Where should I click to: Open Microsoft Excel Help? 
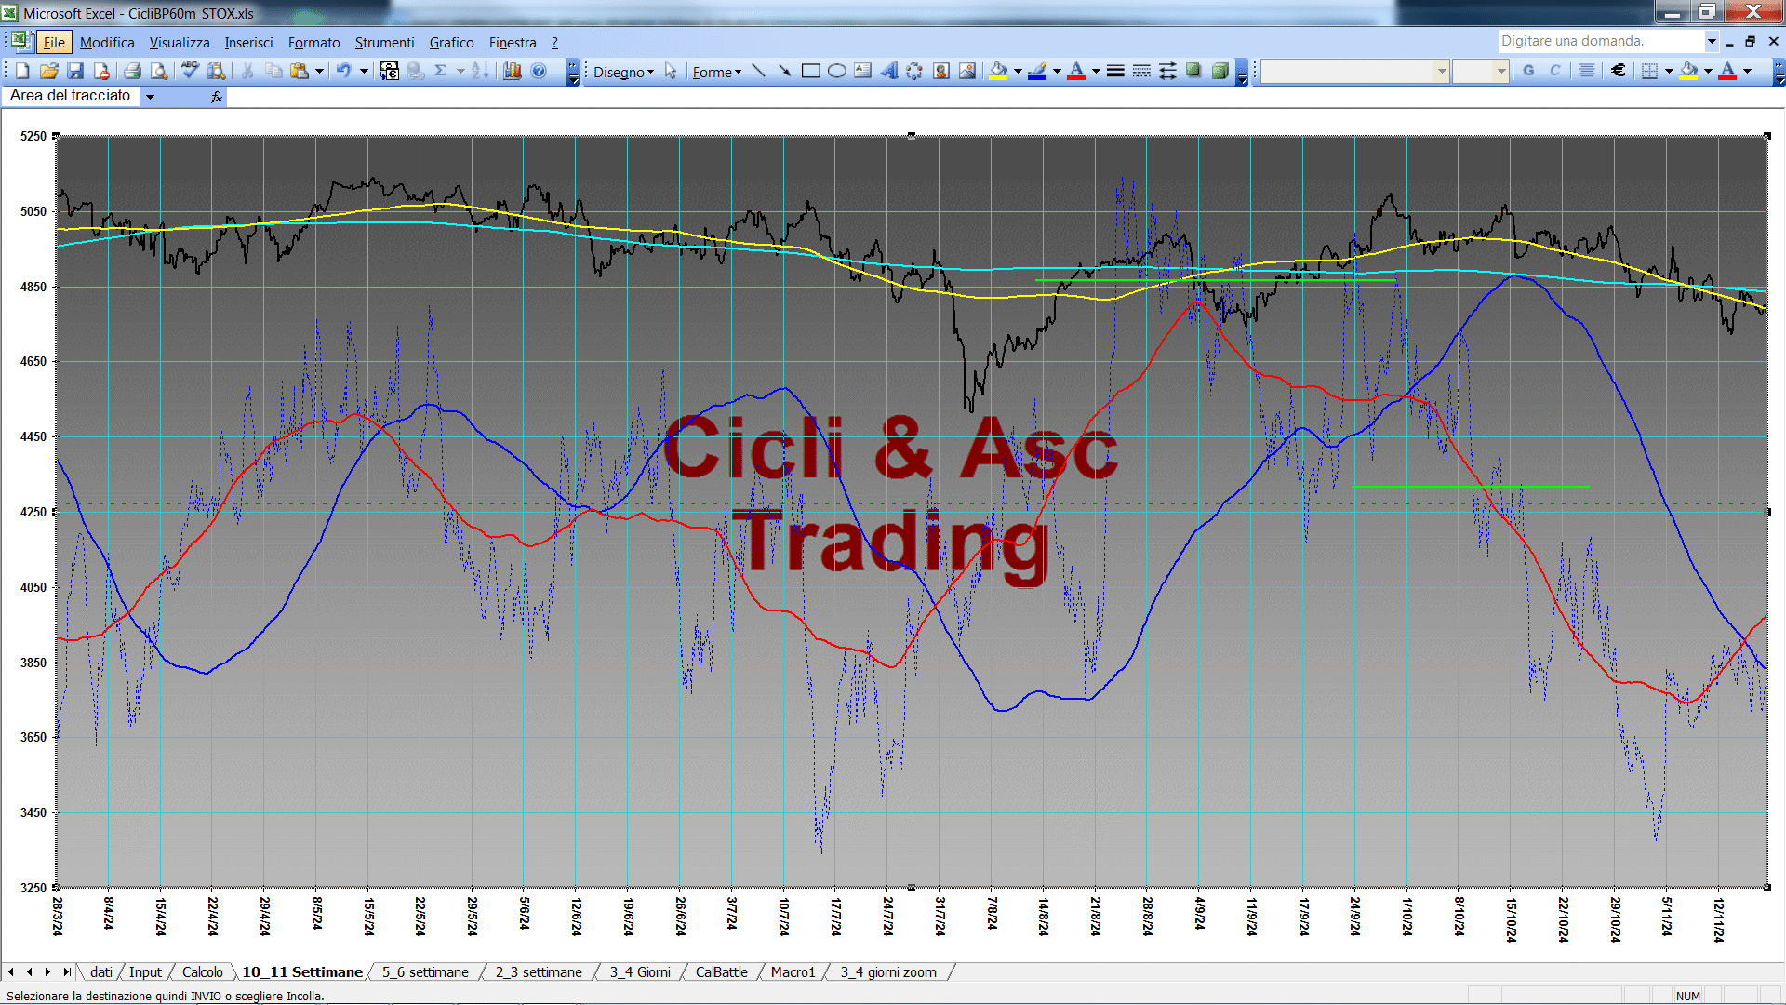[539, 71]
